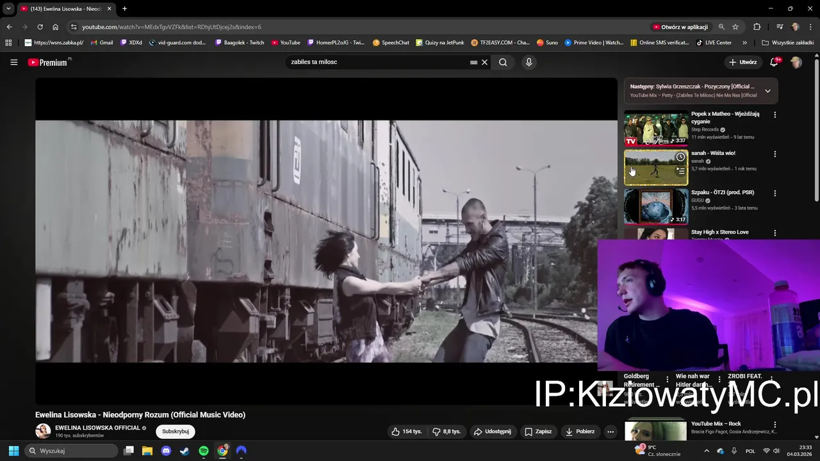The image size is (820, 461).
Task: Subscribe with the Subskrybuj button
Action: [176, 432]
